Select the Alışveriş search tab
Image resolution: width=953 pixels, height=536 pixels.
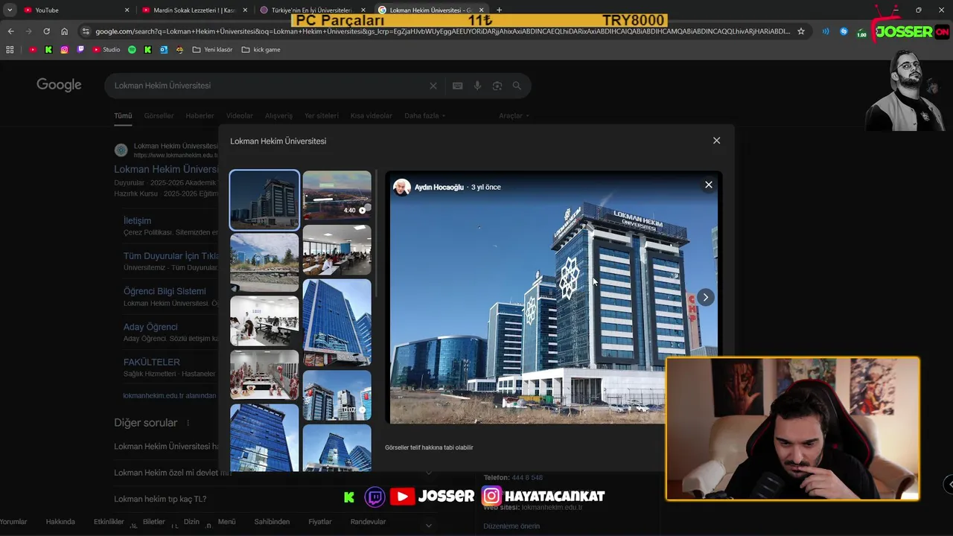(x=278, y=115)
